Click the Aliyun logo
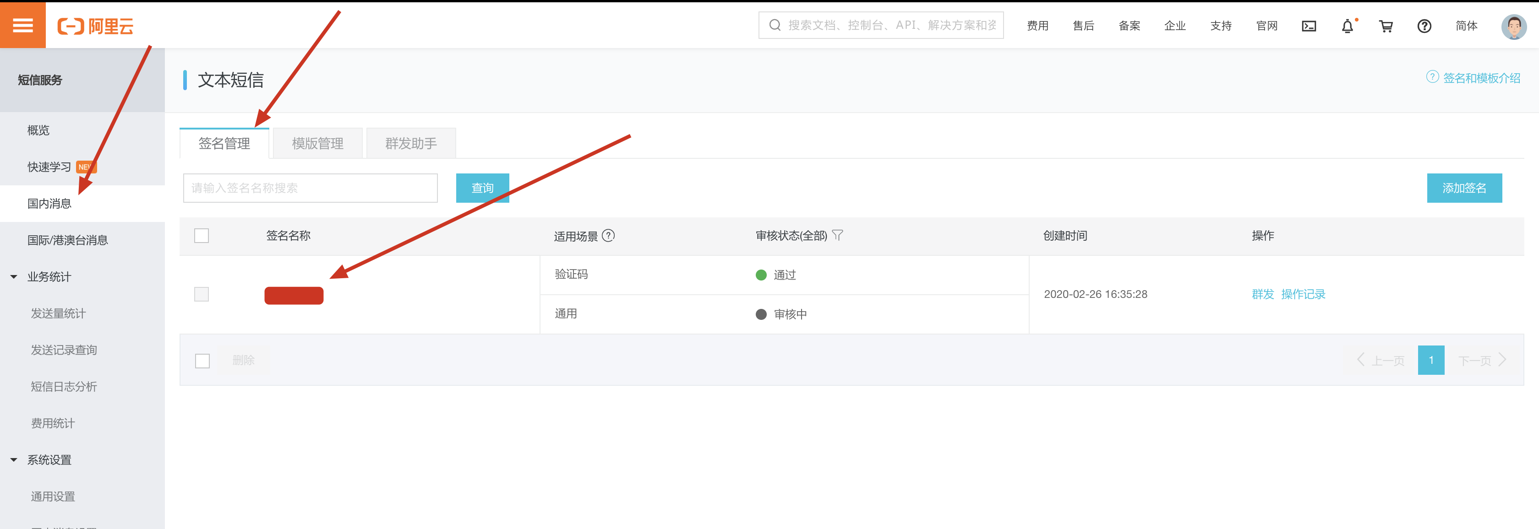The height and width of the screenshot is (529, 1539). [96, 26]
